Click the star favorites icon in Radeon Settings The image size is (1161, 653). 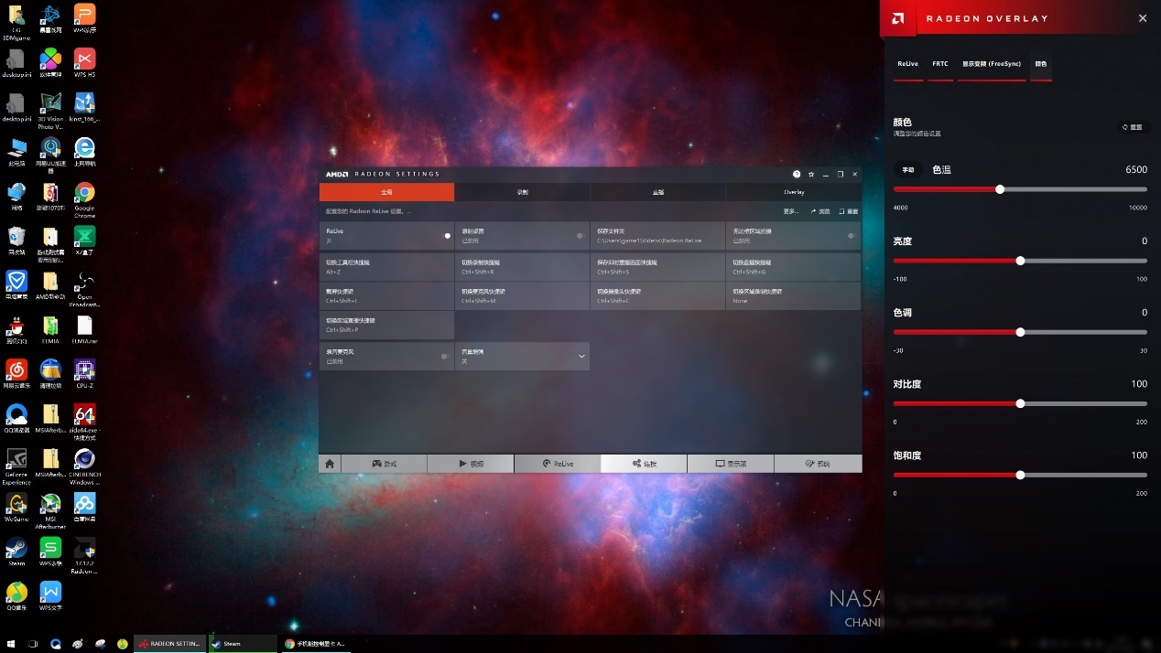tap(811, 174)
